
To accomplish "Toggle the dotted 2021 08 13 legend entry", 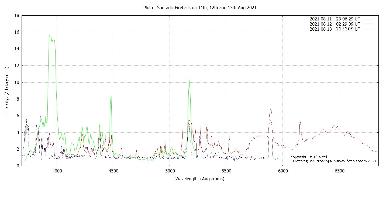I will (334, 29).
